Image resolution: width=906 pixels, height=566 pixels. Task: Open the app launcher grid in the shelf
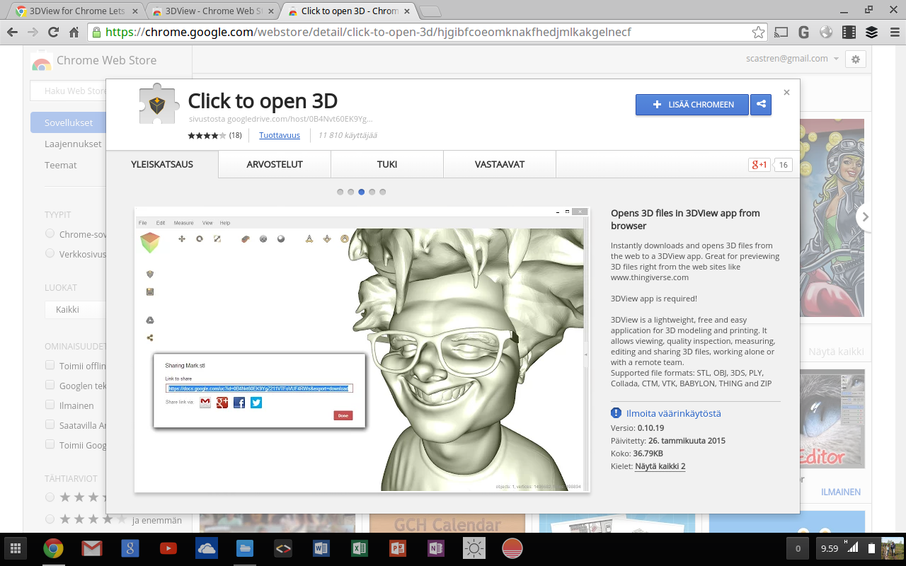(x=16, y=548)
